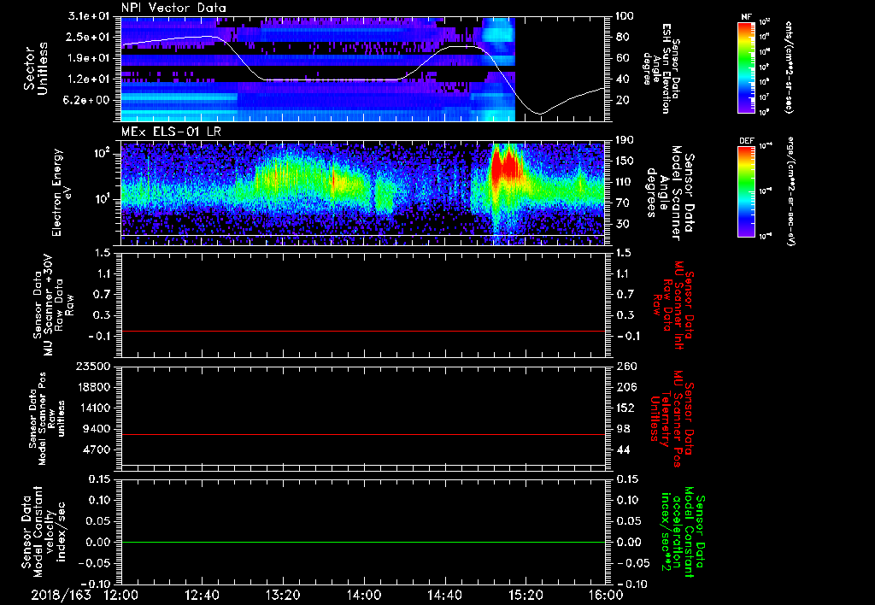Viewport: 875px width, 605px height.
Task: Click the '2018/163' date label
Action: tap(62, 595)
